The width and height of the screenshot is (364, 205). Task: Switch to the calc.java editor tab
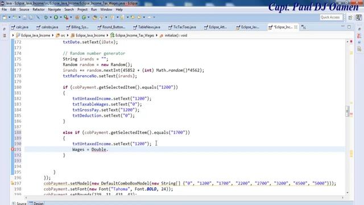(x=20, y=27)
